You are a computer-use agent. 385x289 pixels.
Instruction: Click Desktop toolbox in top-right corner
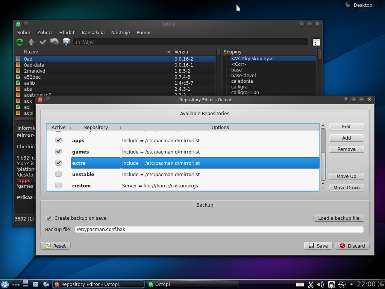[x=359, y=5]
